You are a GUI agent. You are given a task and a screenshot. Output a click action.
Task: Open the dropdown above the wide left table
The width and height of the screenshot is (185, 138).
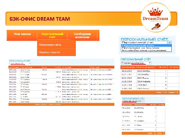[20, 63]
